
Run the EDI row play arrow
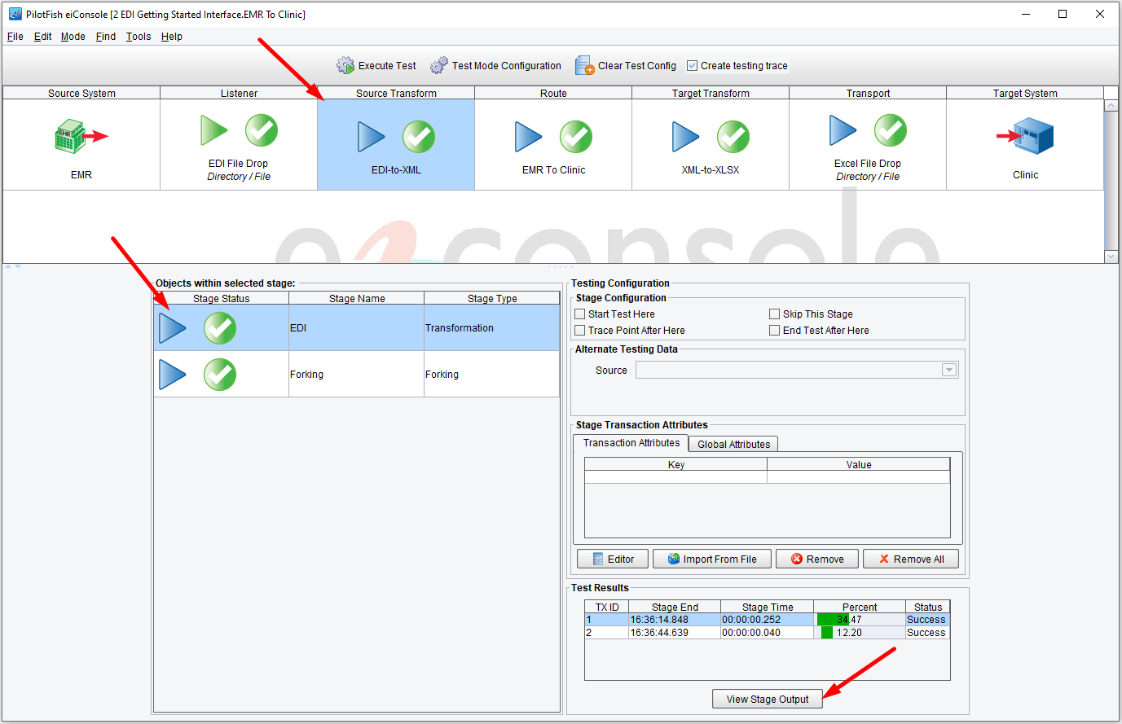click(x=173, y=328)
